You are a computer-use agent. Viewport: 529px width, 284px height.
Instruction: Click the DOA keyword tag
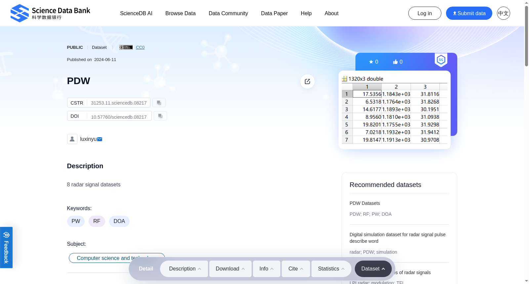tap(119, 221)
